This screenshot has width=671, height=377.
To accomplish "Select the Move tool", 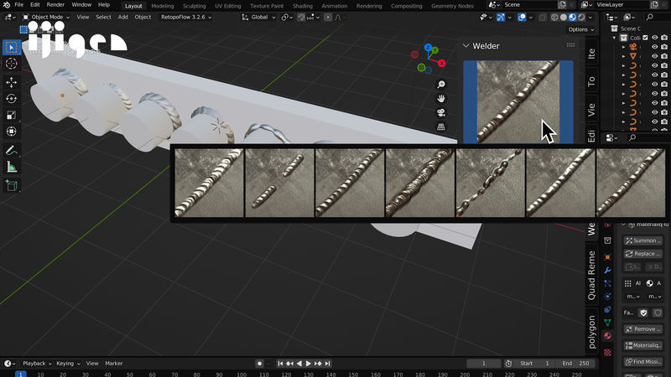I will point(12,82).
